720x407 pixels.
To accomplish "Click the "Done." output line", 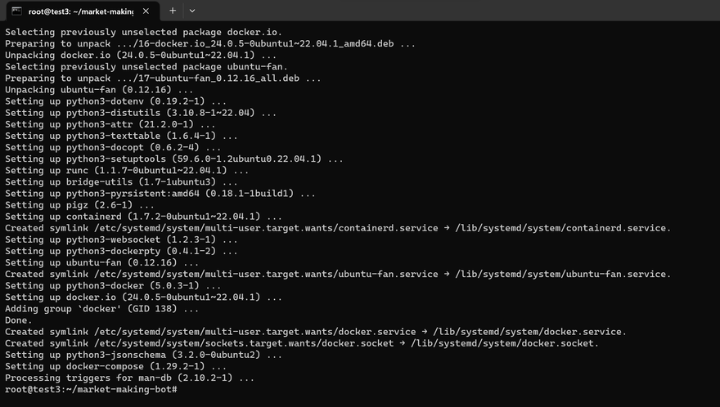I will tap(20, 320).
